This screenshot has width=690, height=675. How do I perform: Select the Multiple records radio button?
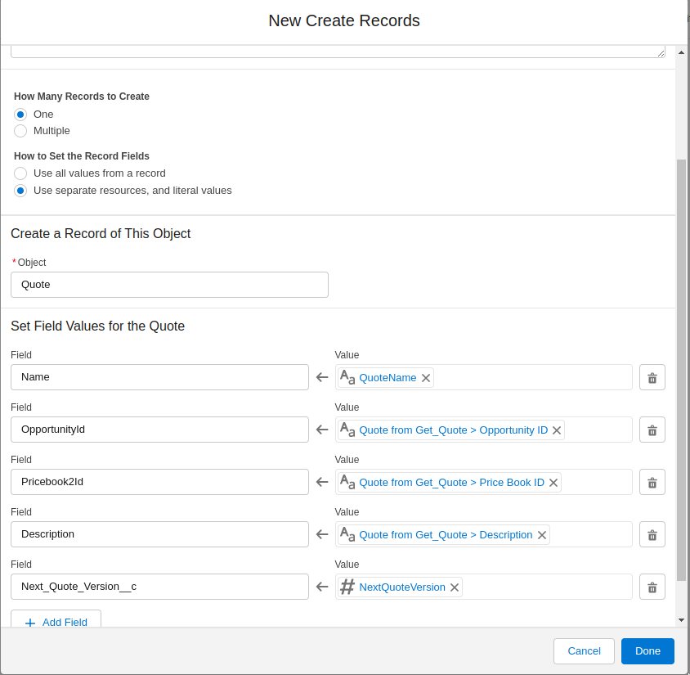(x=20, y=131)
